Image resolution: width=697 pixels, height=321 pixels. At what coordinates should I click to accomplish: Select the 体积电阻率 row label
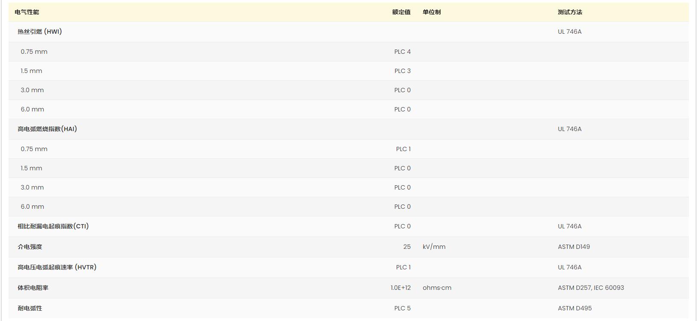[33, 288]
